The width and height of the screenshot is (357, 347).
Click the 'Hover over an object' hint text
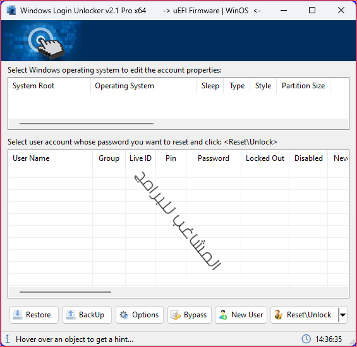coord(75,339)
